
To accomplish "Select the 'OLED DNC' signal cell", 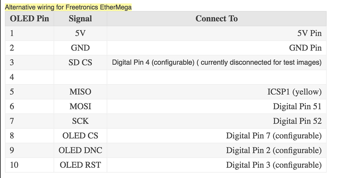I will [x=80, y=150].
